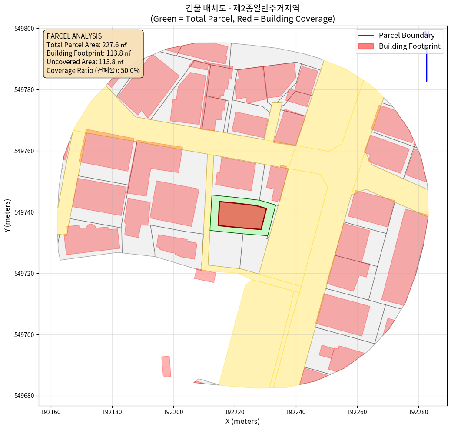Viewport: 451px width, 430px height.
Task: Select the Parcel Boundary legend label
Action: point(407,35)
